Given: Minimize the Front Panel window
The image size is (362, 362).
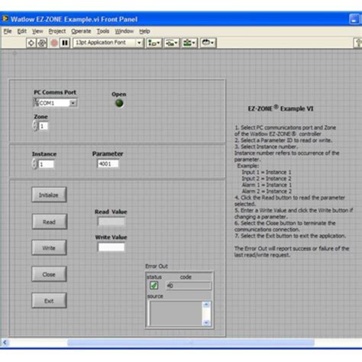Looking at the screenshot, I should pos(354,19).
